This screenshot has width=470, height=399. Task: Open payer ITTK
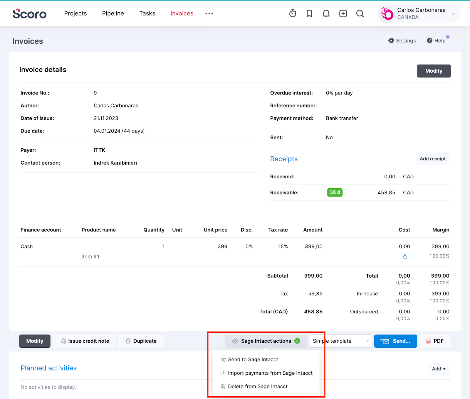pos(99,150)
